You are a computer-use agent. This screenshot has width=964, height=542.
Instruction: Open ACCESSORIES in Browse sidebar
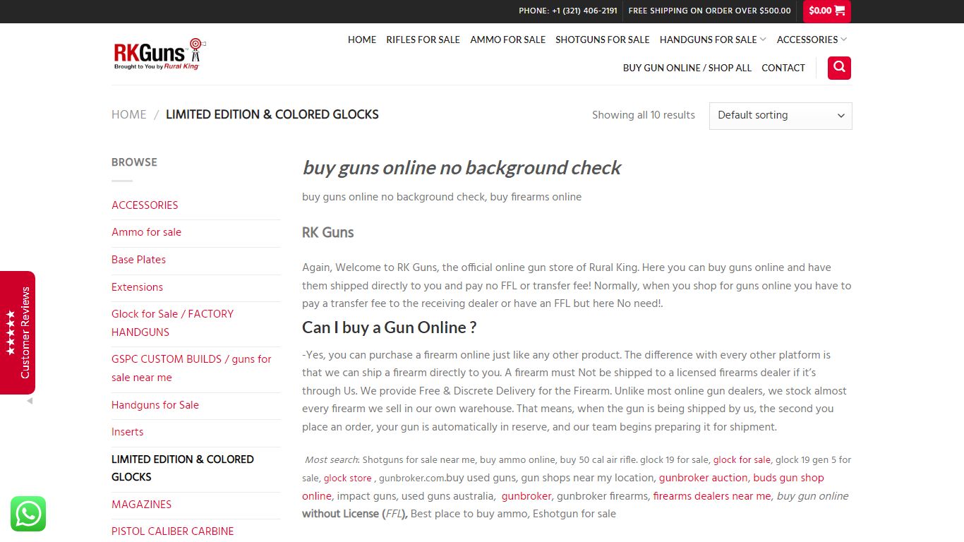(145, 205)
